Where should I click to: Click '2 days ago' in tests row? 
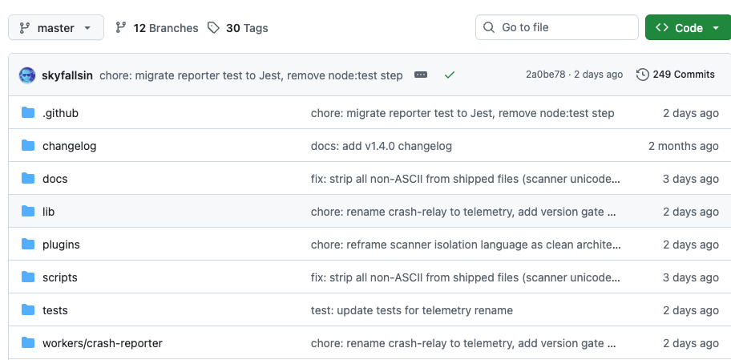(x=691, y=310)
